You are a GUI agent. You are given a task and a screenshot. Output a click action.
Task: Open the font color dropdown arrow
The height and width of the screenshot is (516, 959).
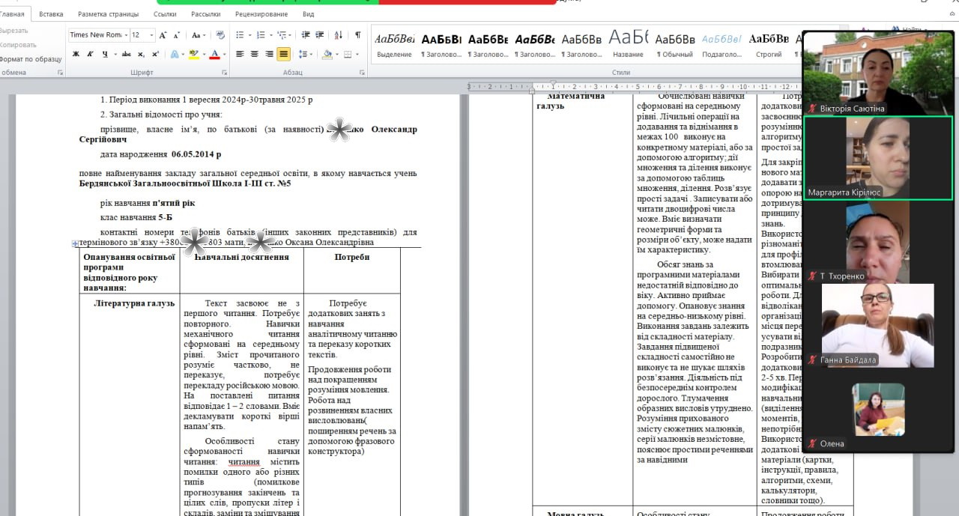click(224, 54)
